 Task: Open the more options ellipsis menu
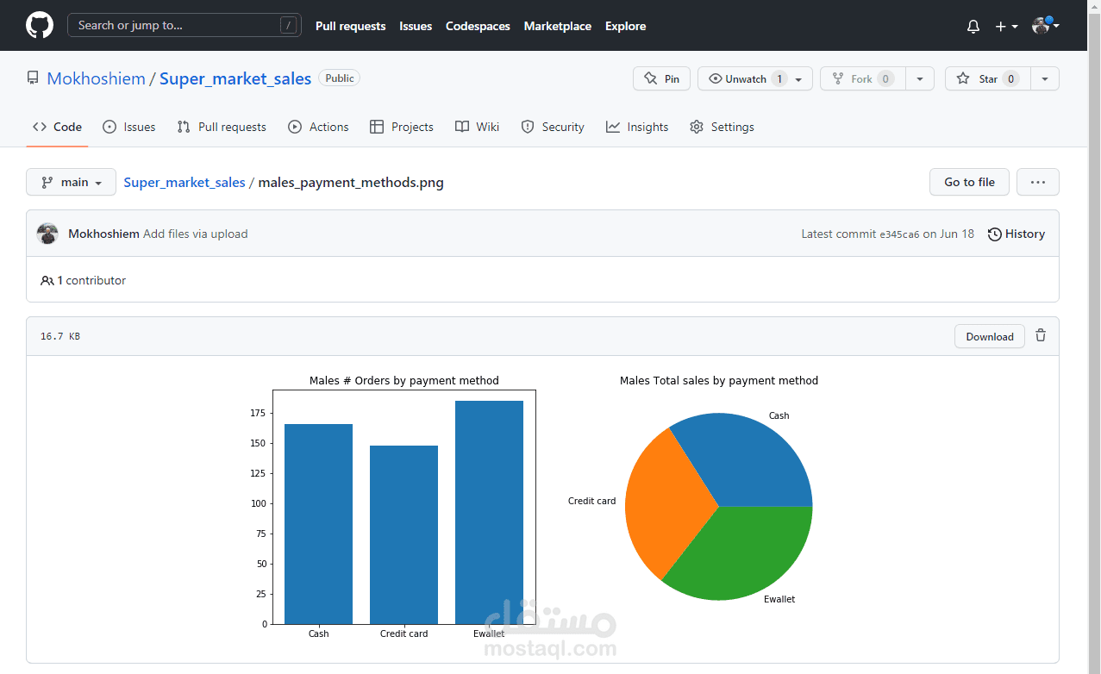[1037, 182]
